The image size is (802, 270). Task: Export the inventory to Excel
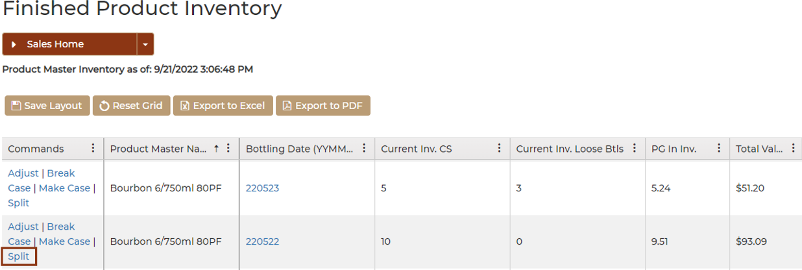223,106
